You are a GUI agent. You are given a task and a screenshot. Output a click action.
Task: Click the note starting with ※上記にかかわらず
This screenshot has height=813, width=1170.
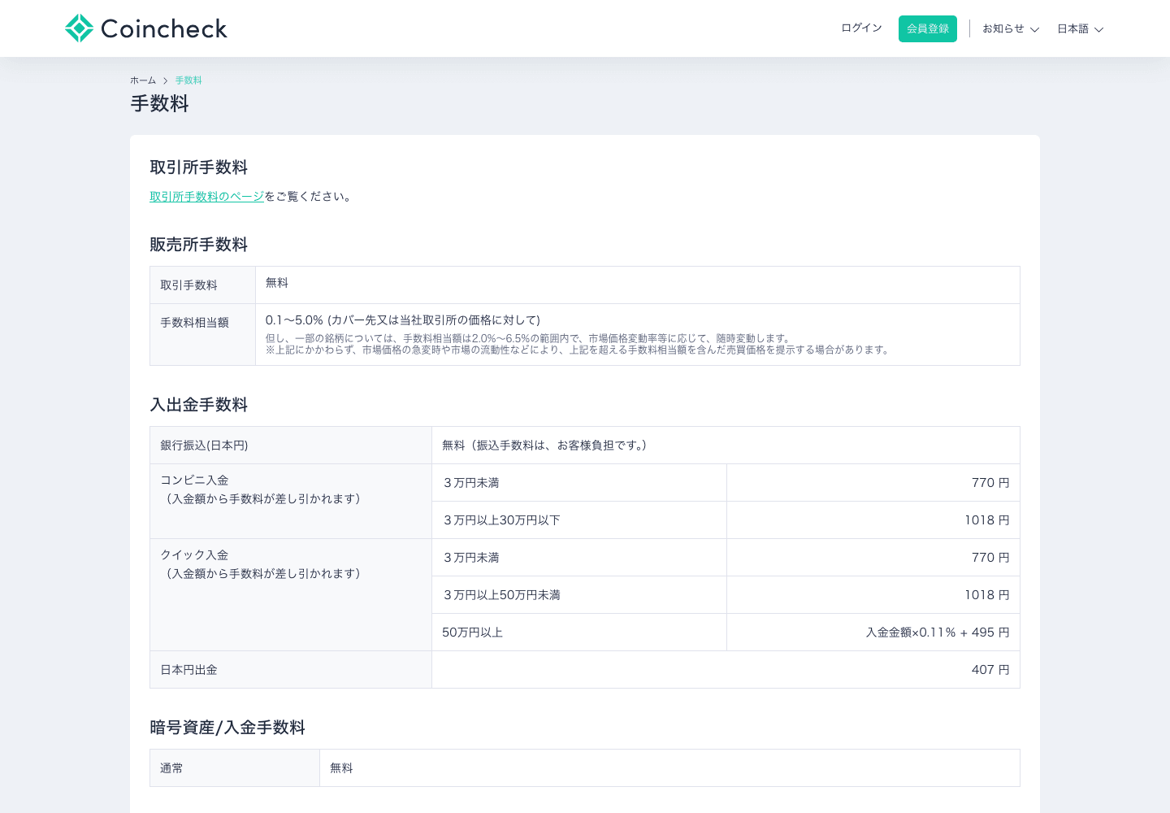click(579, 350)
